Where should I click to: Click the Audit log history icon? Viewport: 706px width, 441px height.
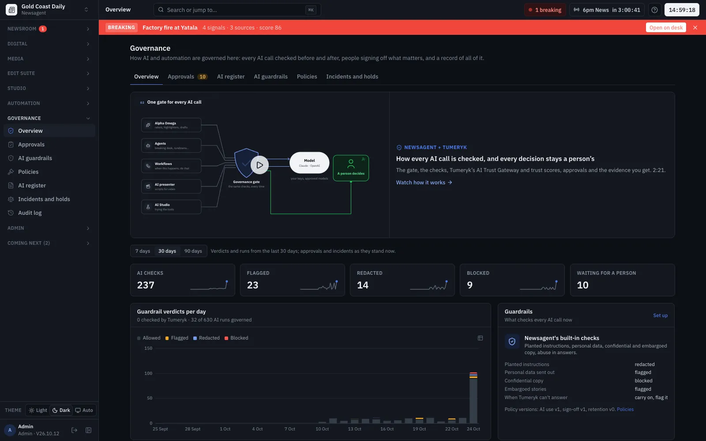coord(11,213)
